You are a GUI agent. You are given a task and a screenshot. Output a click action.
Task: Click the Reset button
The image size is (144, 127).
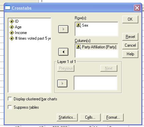130,37
